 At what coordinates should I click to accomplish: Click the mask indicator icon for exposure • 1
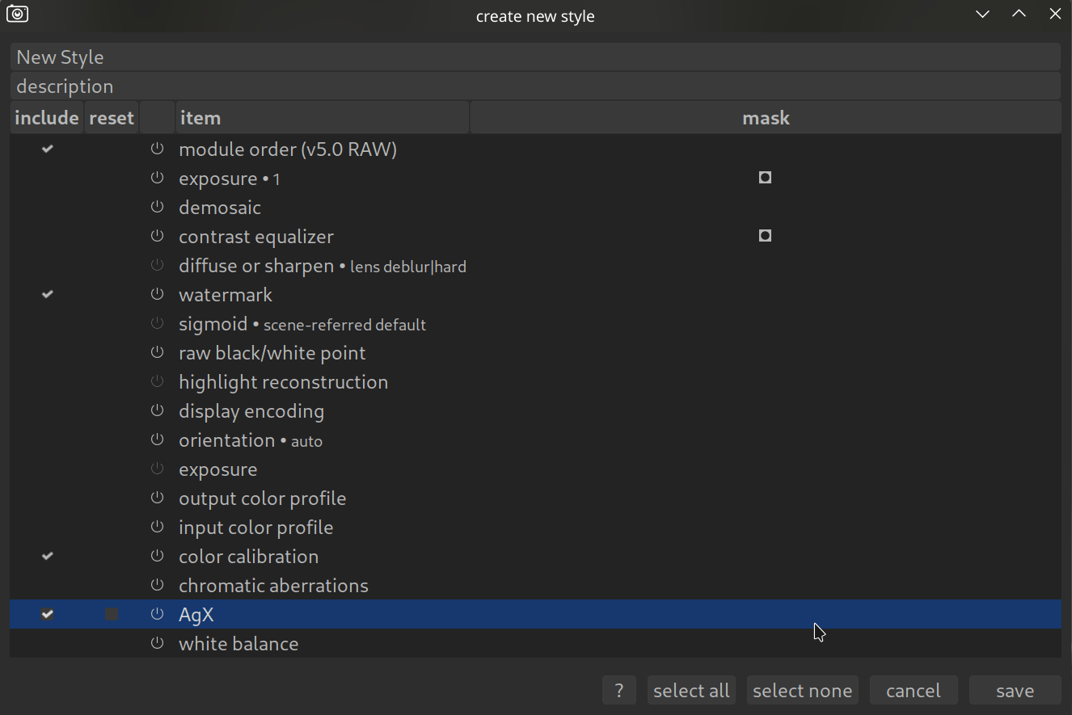(x=765, y=178)
